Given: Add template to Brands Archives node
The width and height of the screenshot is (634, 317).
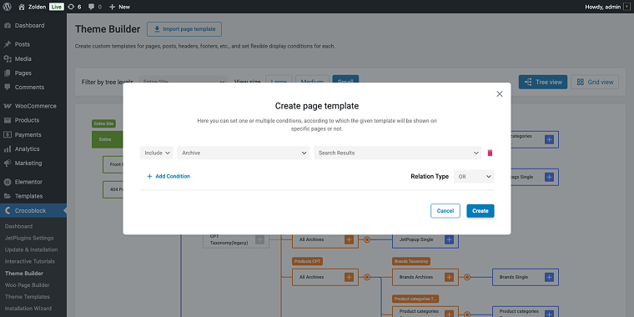Looking at the screenshot, I should tap(449, 277).
